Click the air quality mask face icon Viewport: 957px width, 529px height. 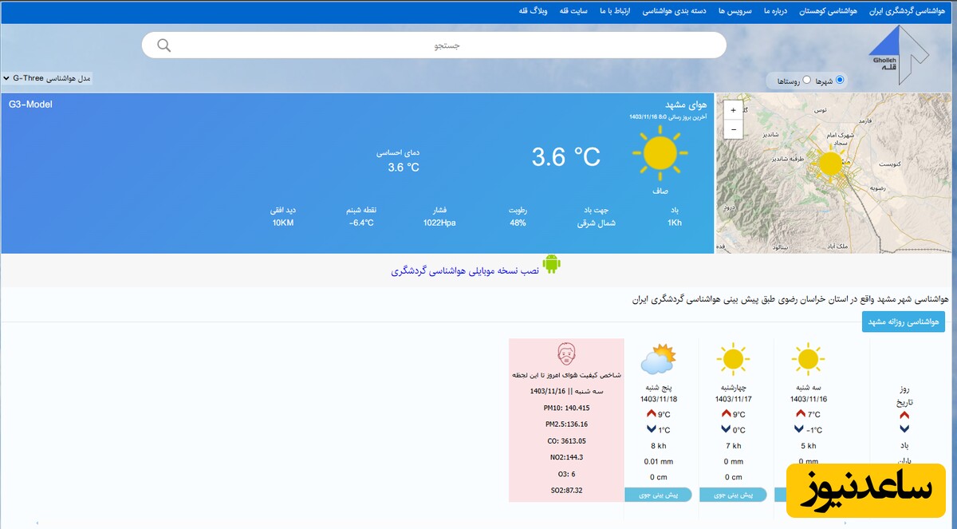tap(566, 354)
